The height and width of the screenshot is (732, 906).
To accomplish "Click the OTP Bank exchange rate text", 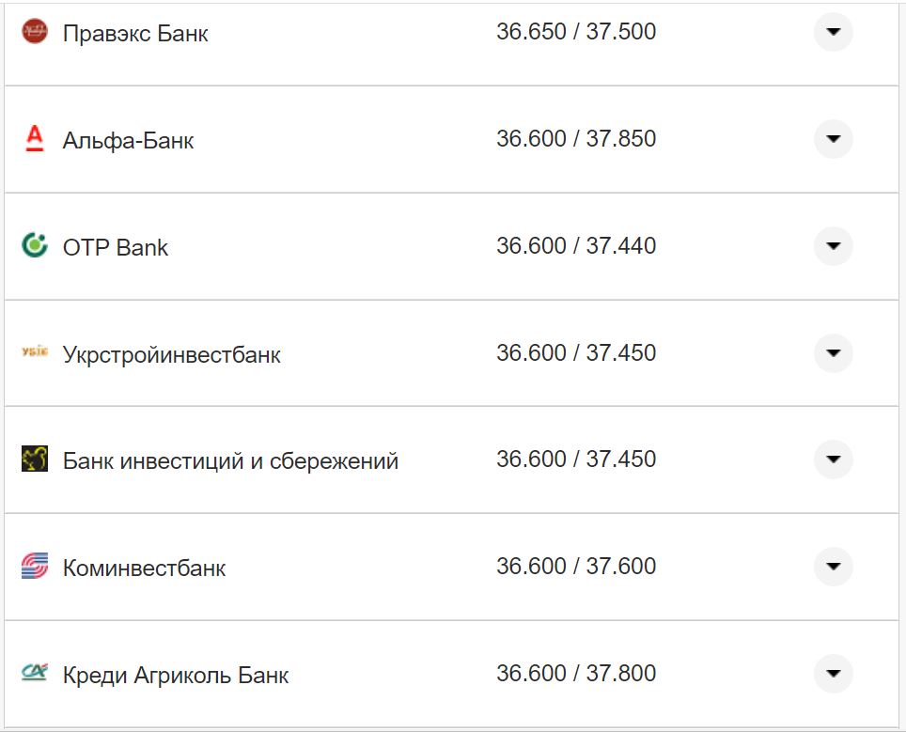I will [x=578, y=244].
